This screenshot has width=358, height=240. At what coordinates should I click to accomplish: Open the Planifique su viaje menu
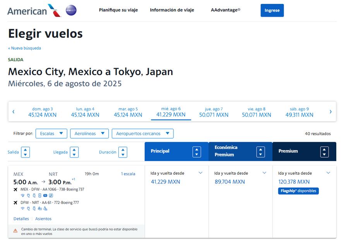(118, 10)
